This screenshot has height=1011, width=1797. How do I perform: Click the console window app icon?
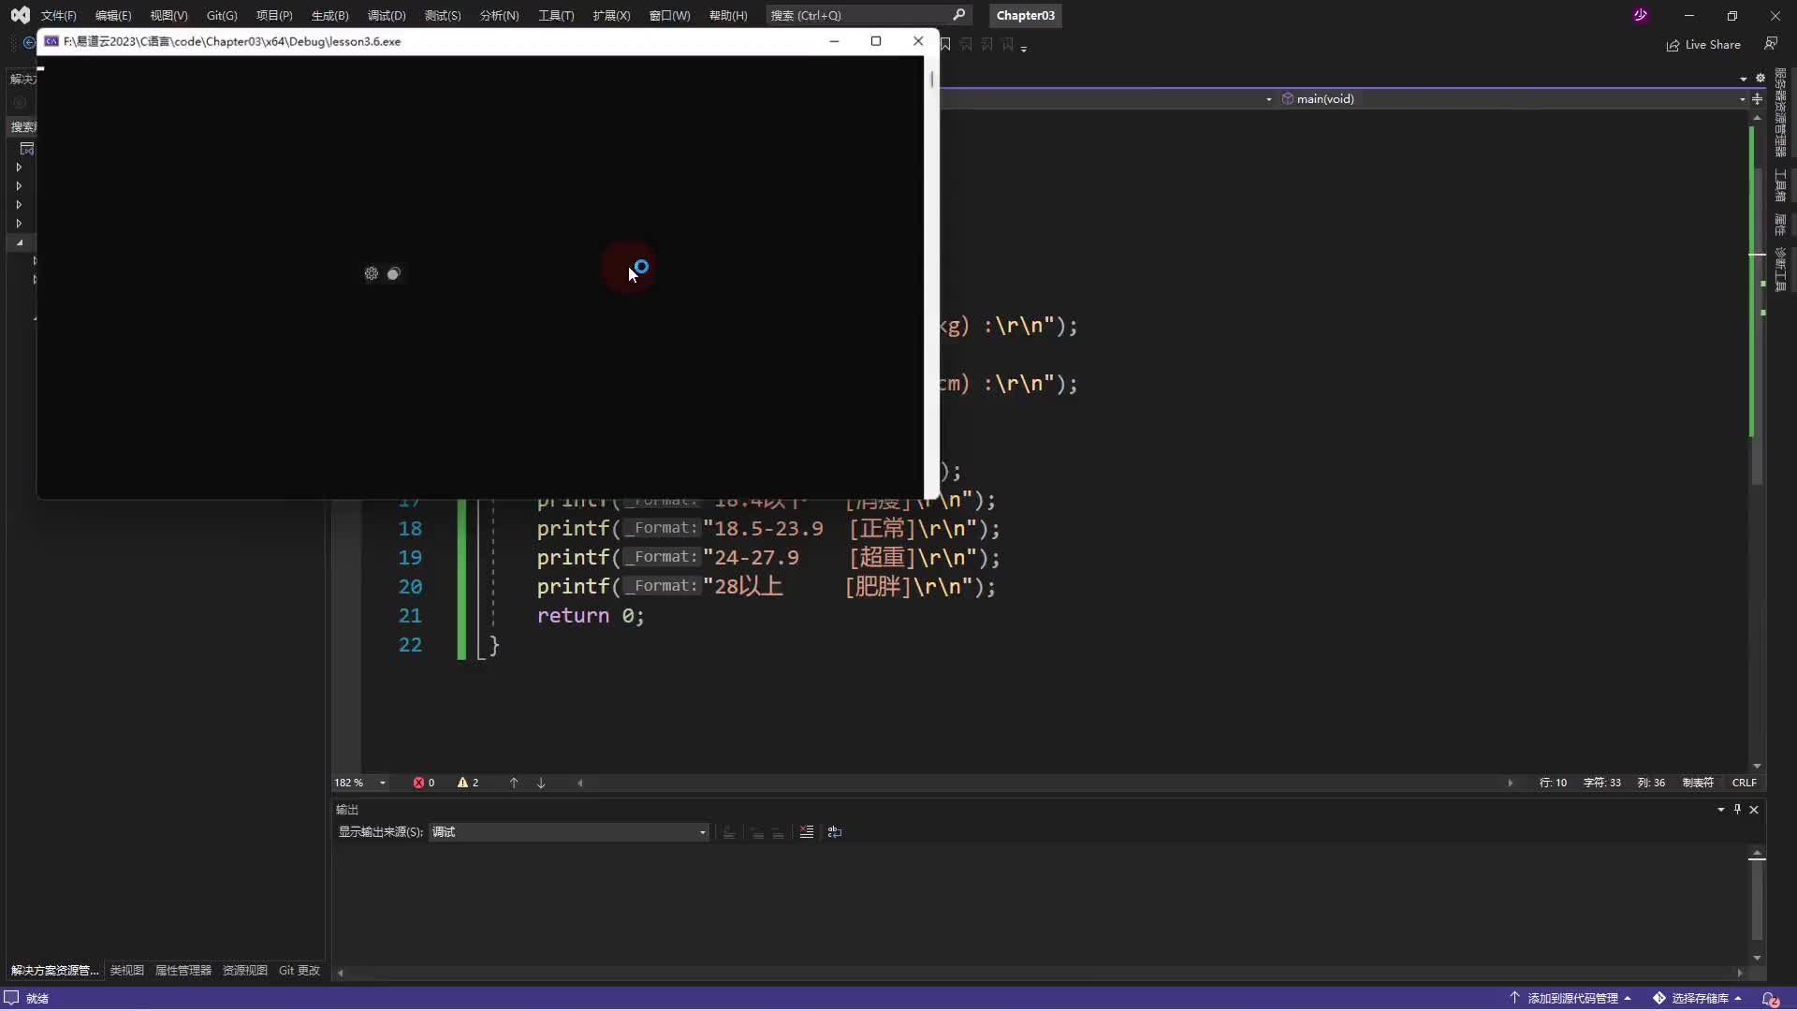(51, 41)
